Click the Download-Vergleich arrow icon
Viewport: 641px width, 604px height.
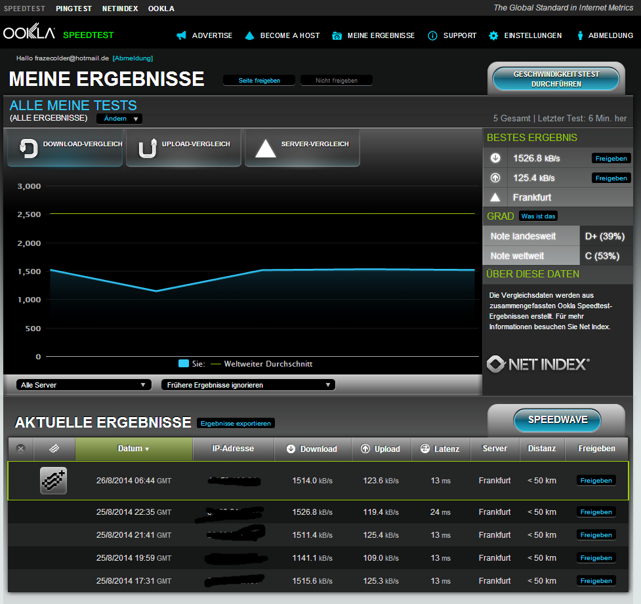tap(29, 148)
